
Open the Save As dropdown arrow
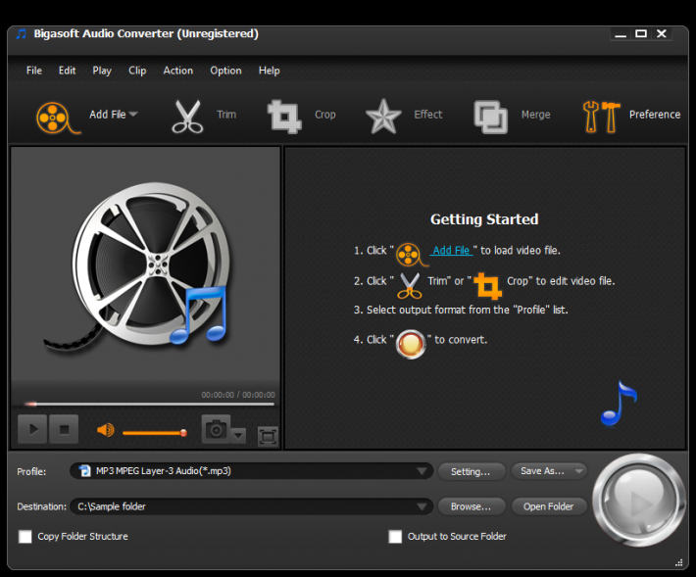(579, 471)
